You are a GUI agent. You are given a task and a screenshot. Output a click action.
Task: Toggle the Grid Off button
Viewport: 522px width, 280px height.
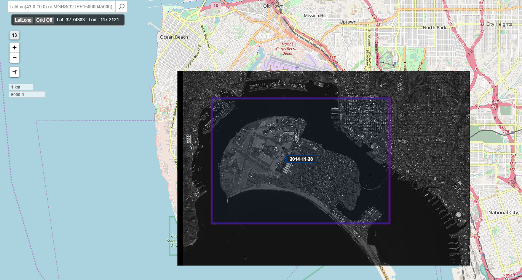pyautogui.click(x=44, y=20)
